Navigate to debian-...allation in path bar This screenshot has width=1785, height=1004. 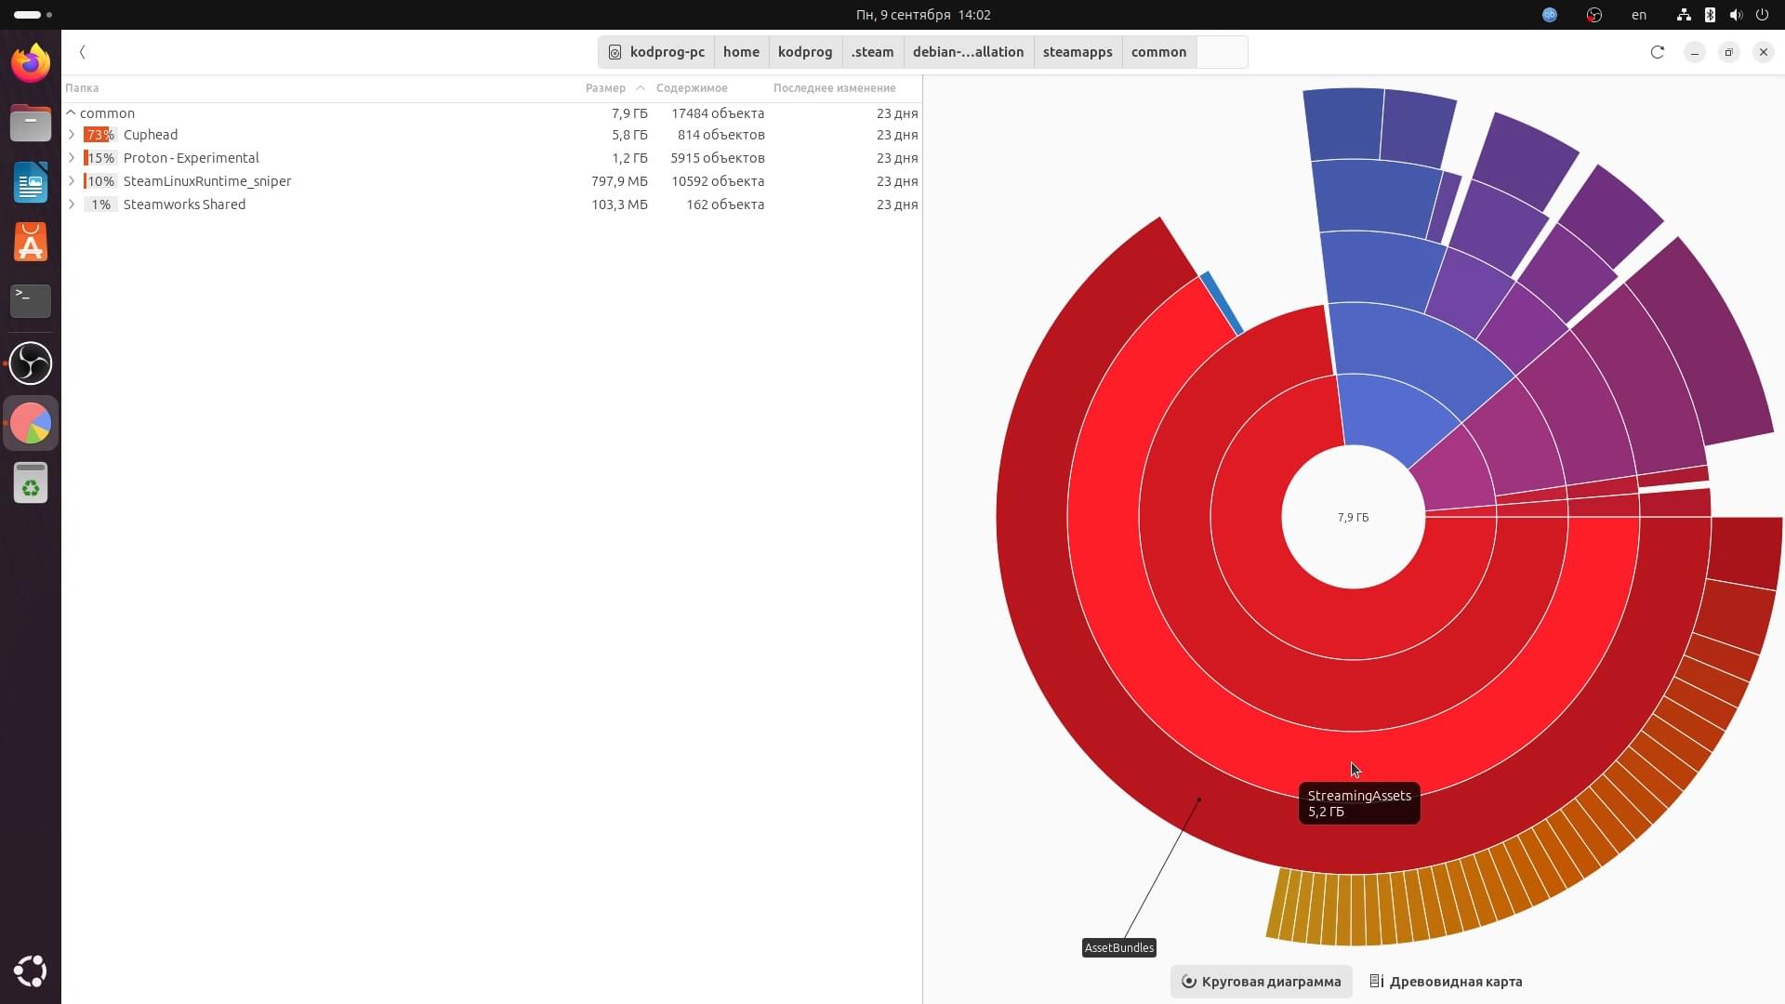[968, 52]
